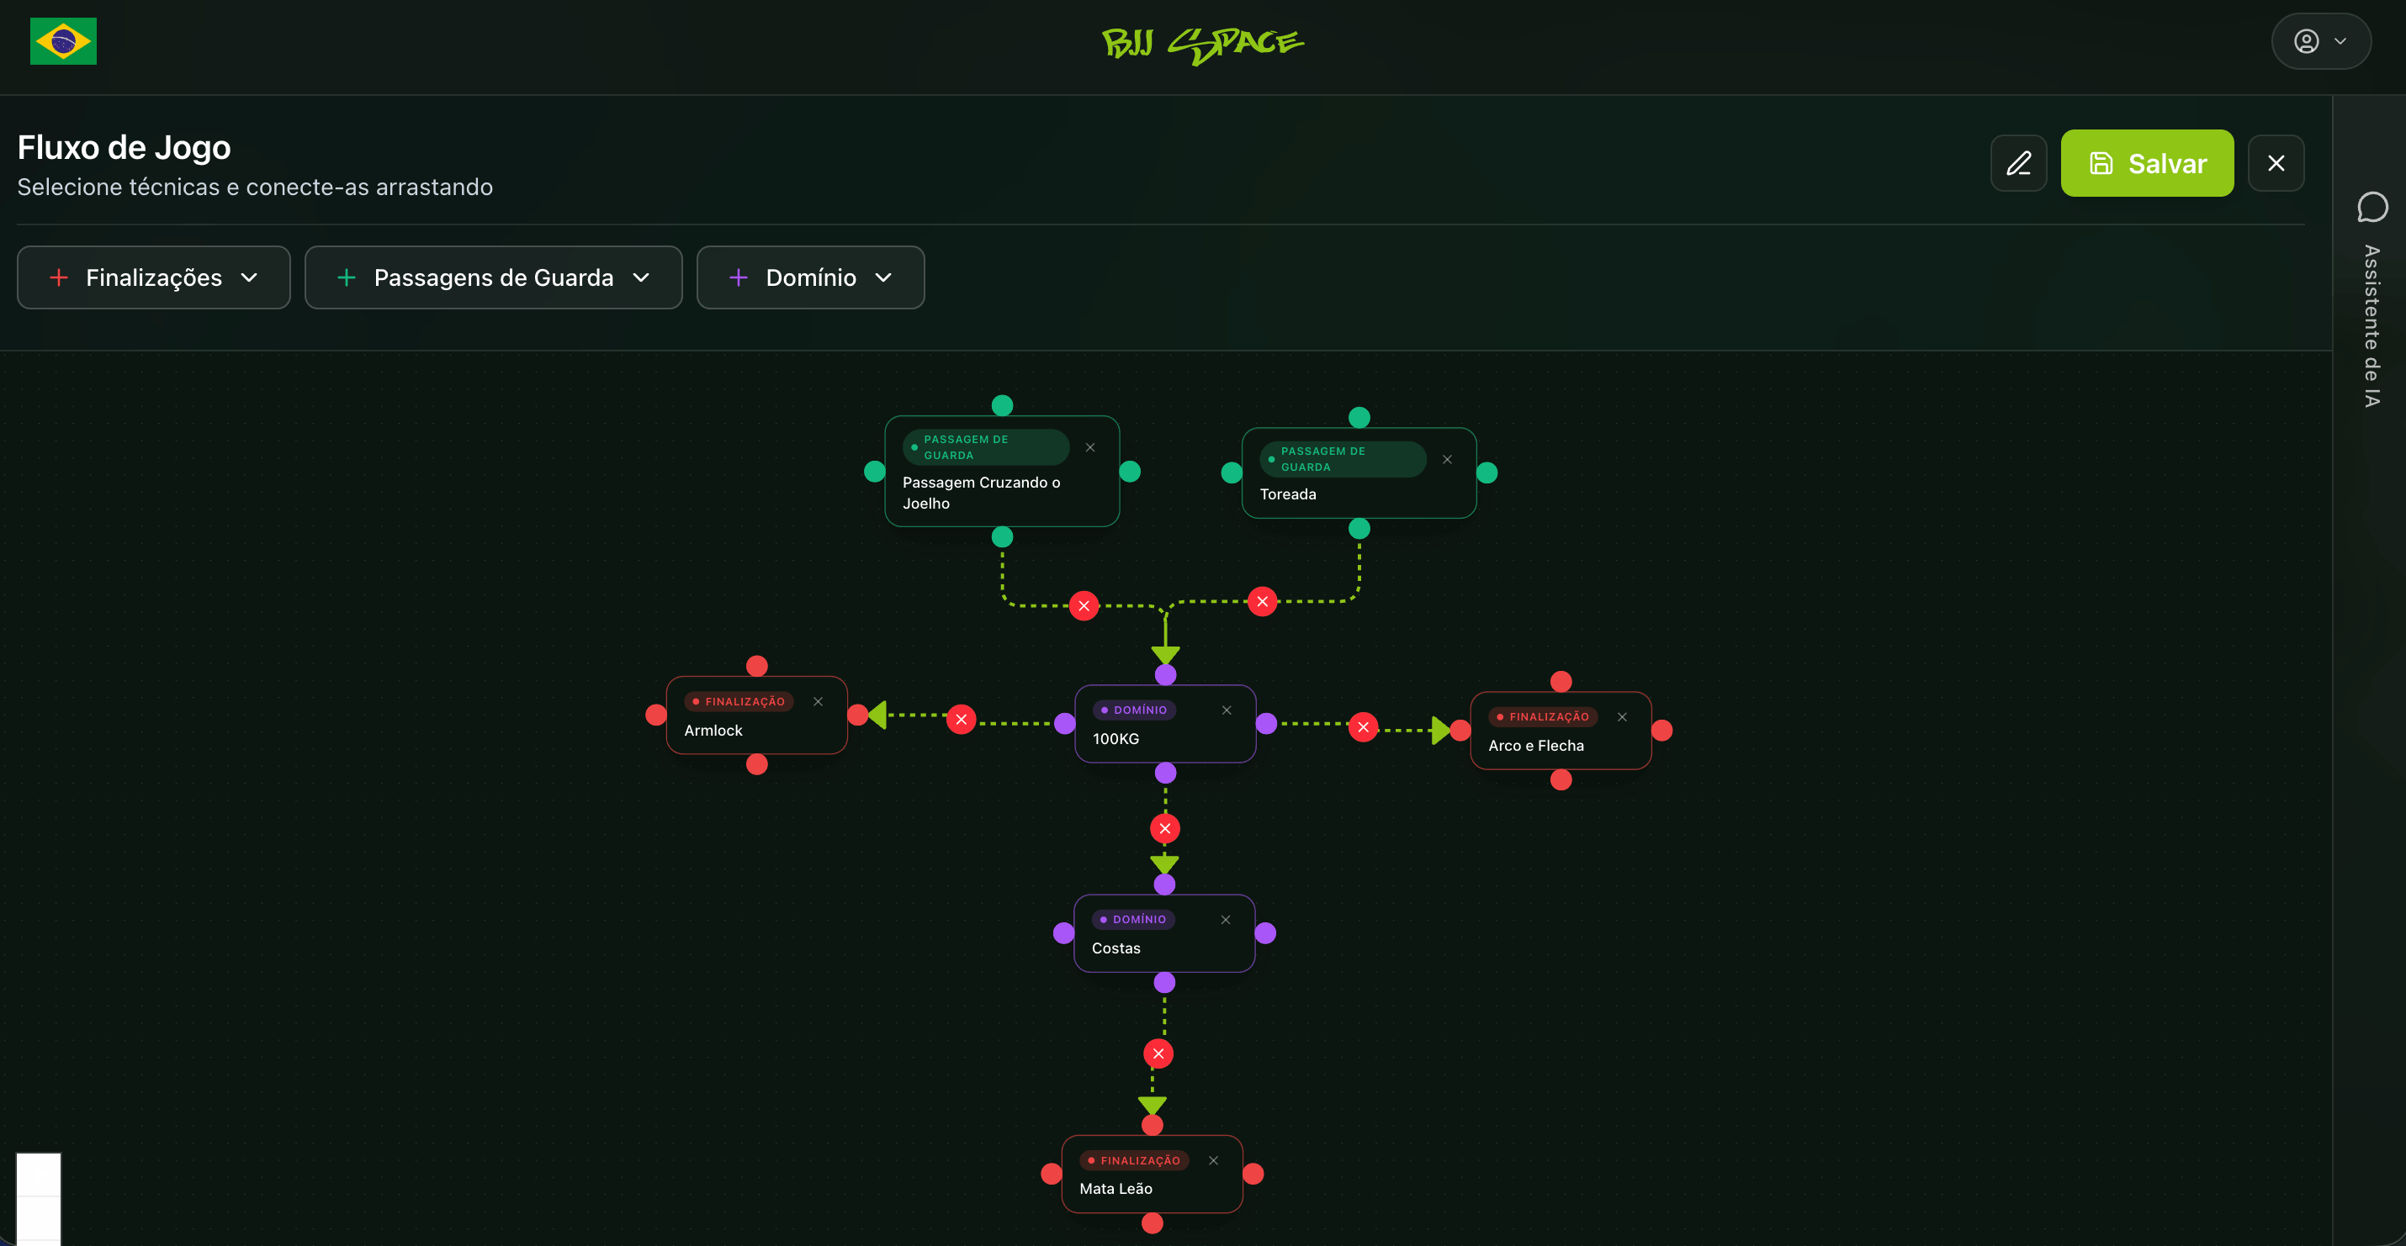Remove the Toreada node with its X
The height and width of the screenshot is (1246, 2406).
click(x=1448, y=459)
